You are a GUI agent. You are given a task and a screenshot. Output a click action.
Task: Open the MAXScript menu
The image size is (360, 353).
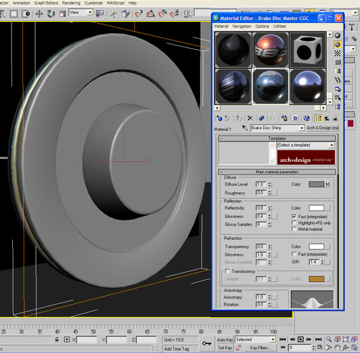click(x=116, y=3)
